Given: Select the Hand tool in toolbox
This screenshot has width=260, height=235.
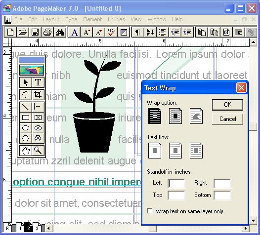Looking at the screenshot, I should (x=26, y=151).
